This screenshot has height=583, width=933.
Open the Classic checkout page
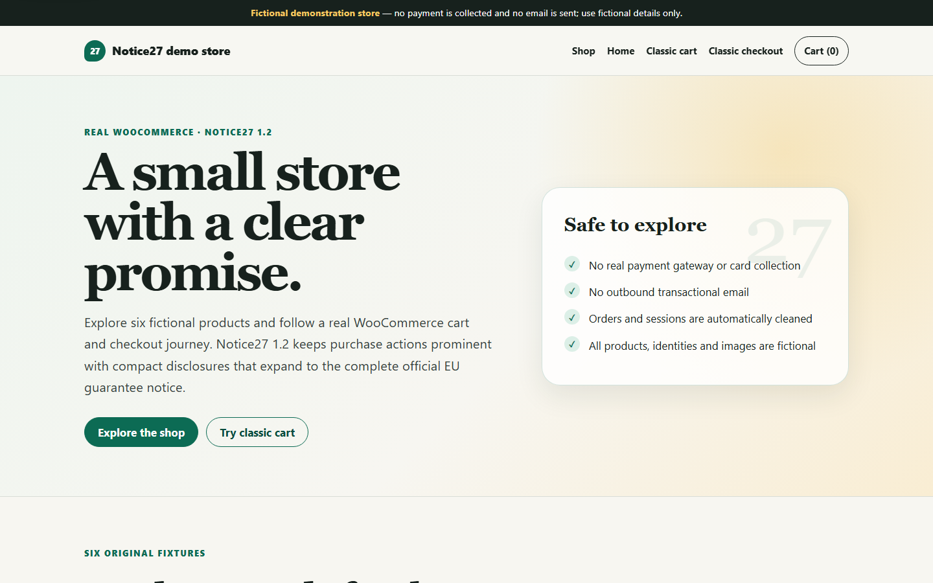click(746, 51)
